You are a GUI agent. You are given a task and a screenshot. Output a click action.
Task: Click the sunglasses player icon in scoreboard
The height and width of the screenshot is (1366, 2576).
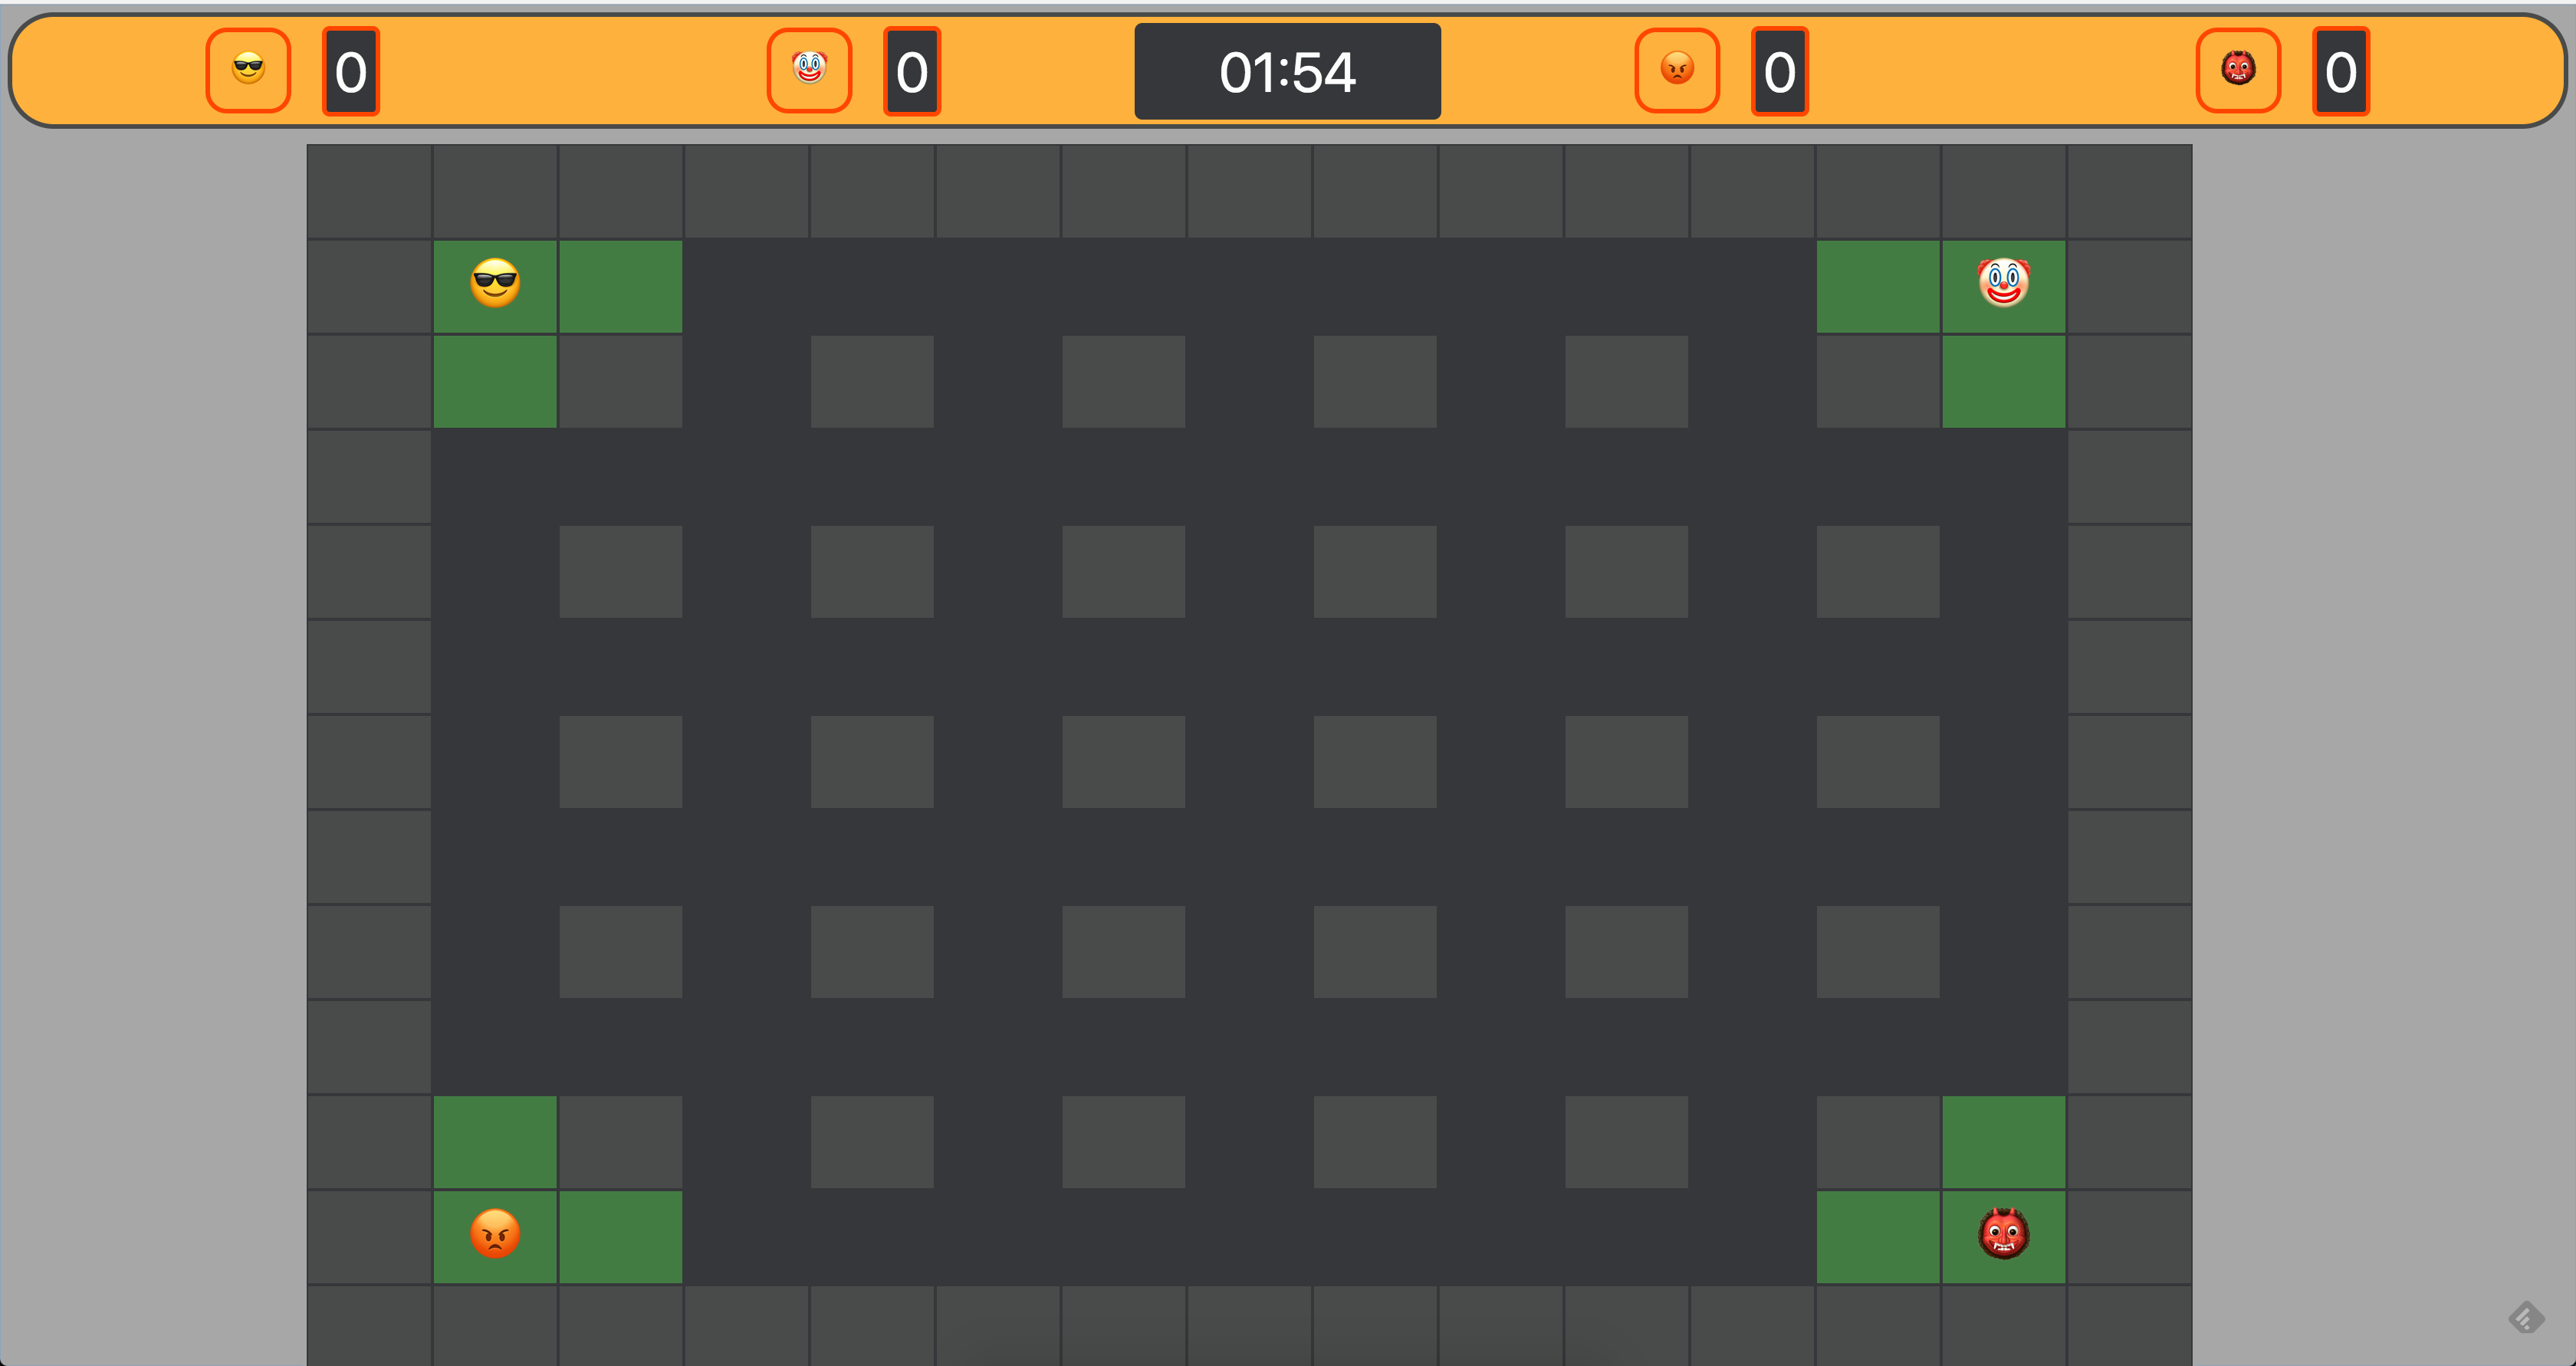pyautogui.click(x=248, y=71)
